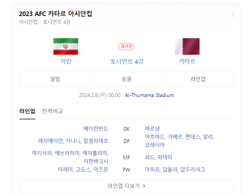Select forward 아피프 from the lineup

point(152,169)
